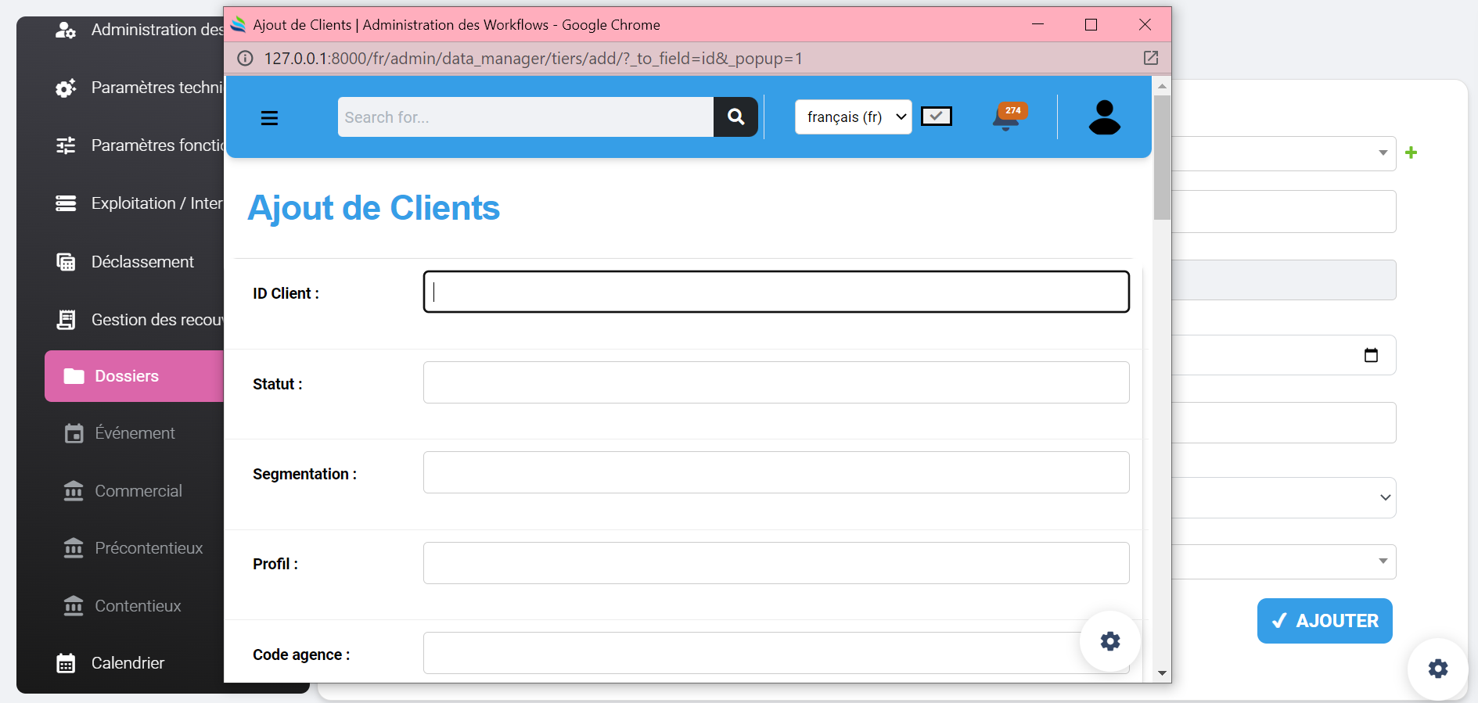Open the user profile avatar icon
The height and width of the screenshot is (703, 1478).
pyautogui.click(x=1104, y=117)
